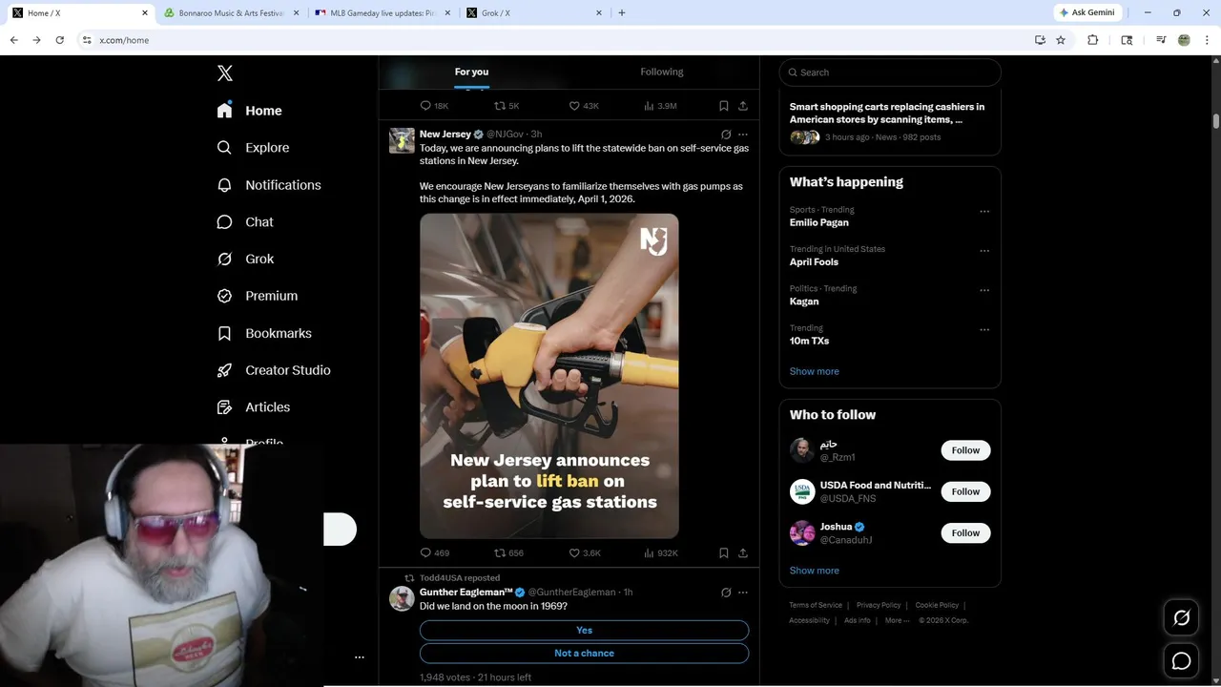
Task: Open the Grok icon in the sidebar
Action: pyautogui.click(x=224, y=259)
